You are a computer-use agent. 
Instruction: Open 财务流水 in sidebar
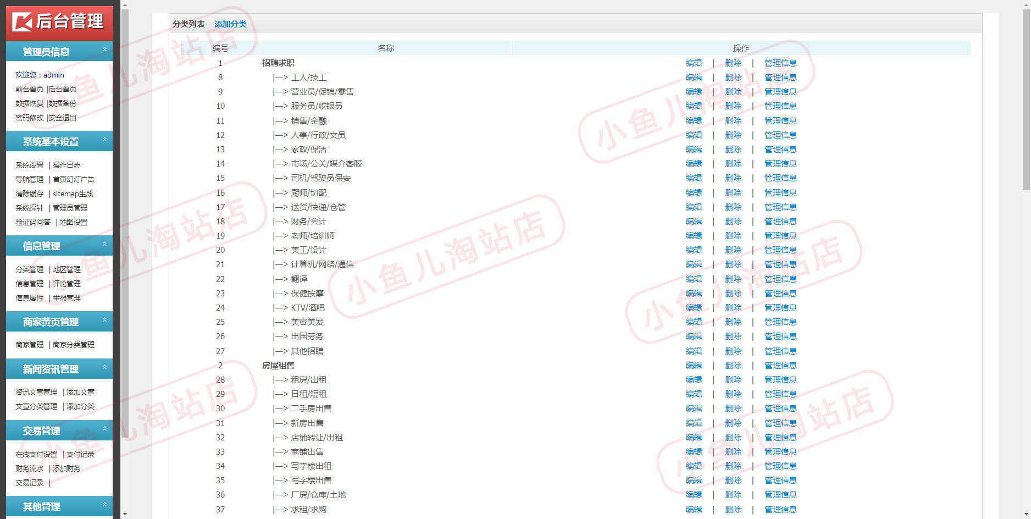tap(29, 468)
